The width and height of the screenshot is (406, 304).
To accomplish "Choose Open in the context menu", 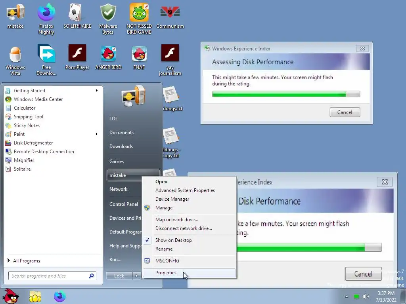I will 189,182.
